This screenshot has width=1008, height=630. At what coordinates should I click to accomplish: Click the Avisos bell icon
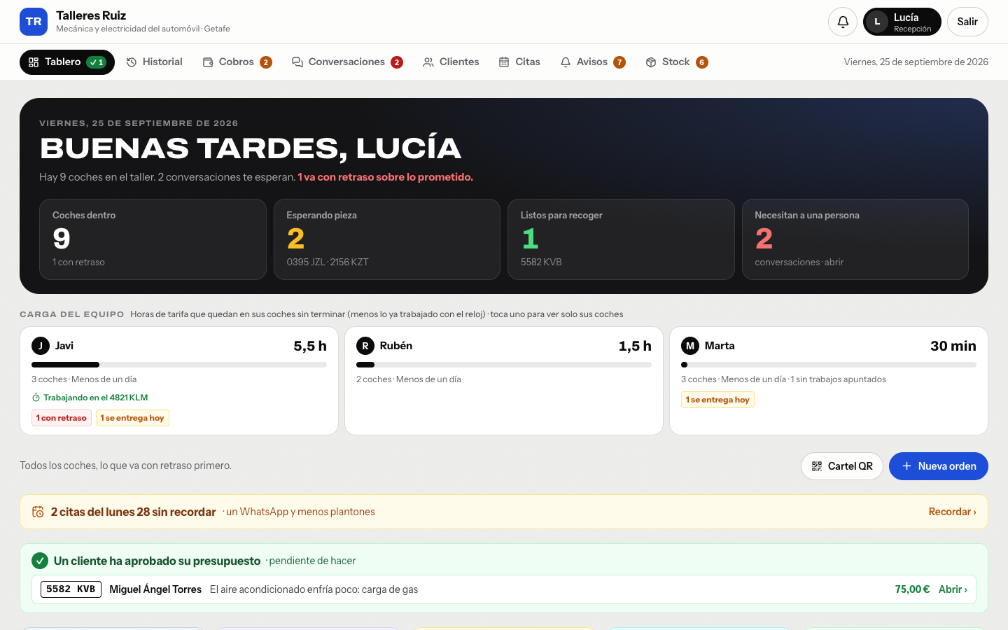[x=566, y=62]
